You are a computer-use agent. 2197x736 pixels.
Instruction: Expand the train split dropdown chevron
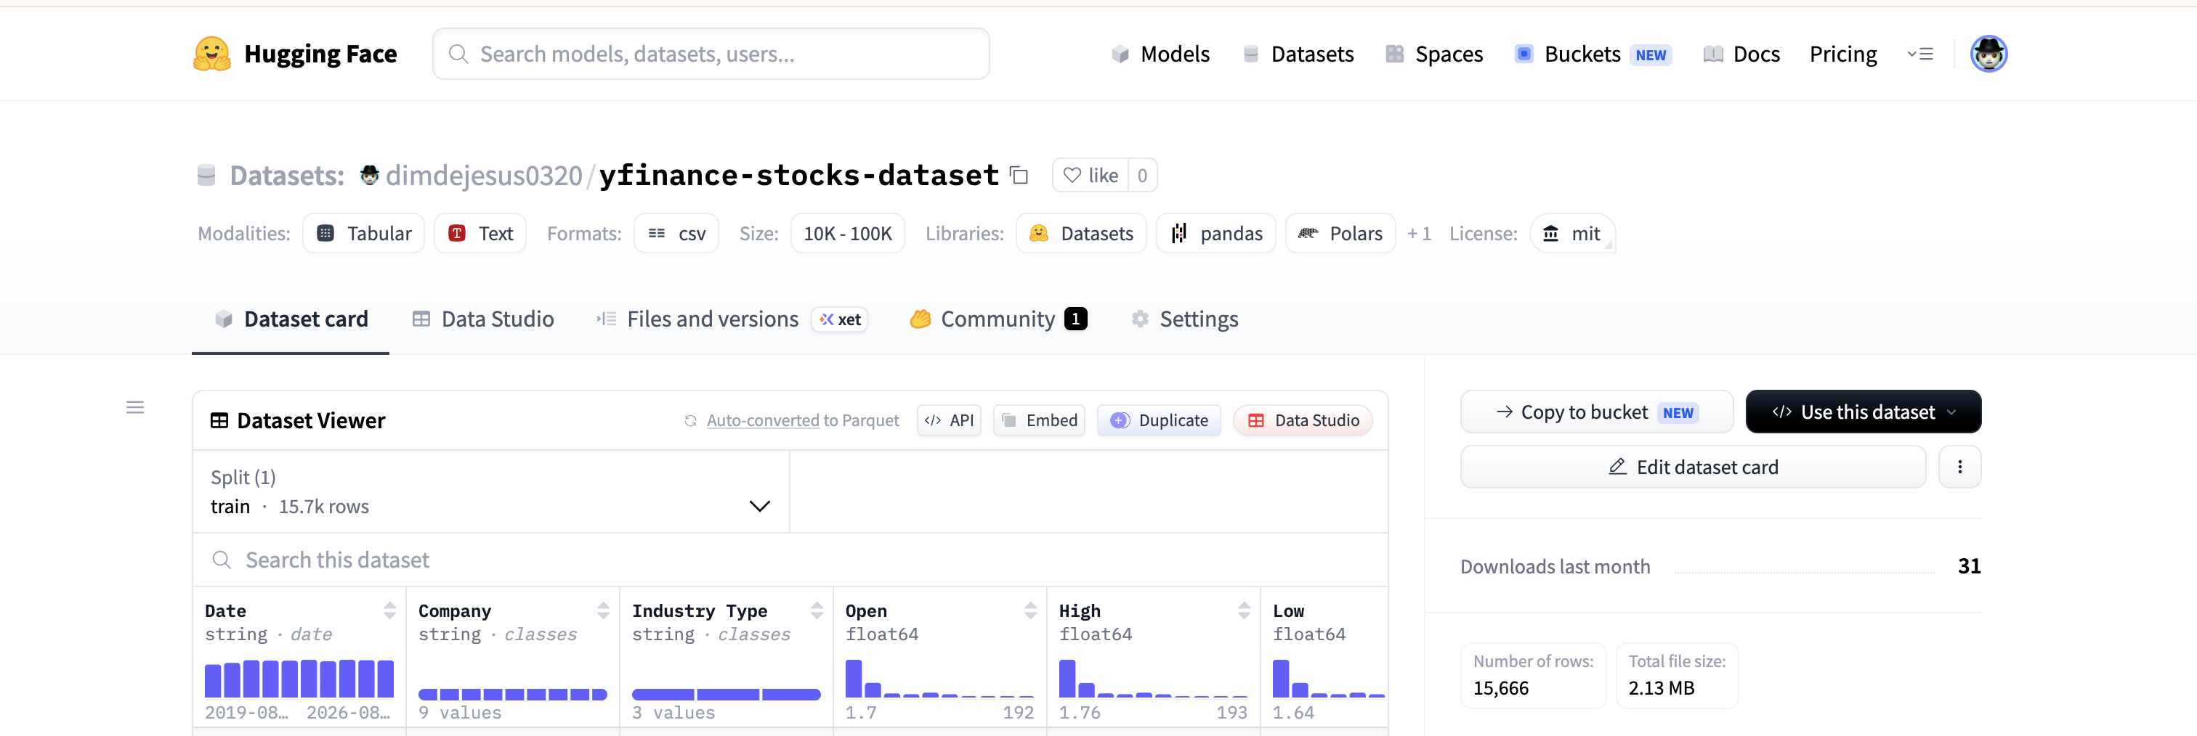pyautogui.click(x=759, y=506)
